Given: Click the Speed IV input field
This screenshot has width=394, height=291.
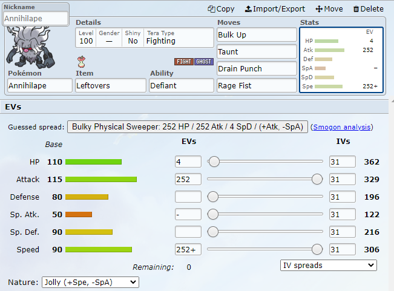Looking at the screenshot, I should 343,249.
